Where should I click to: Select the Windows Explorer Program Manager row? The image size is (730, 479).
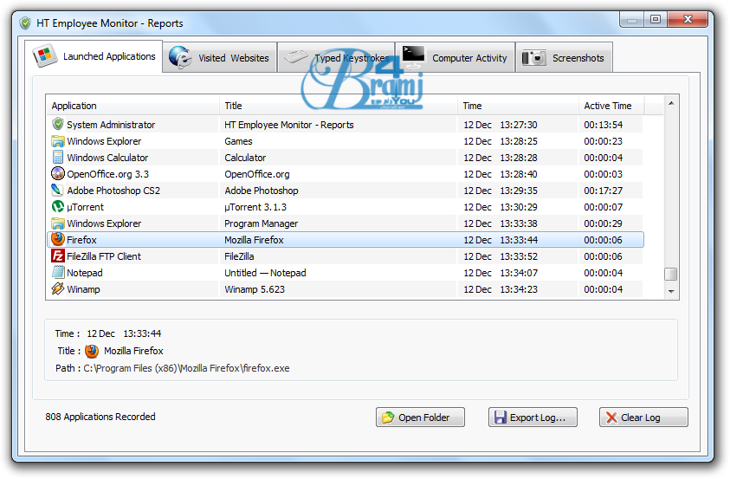(260, 223)
